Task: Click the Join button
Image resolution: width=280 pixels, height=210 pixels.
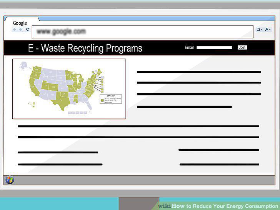Action: (x=242, y=48)
